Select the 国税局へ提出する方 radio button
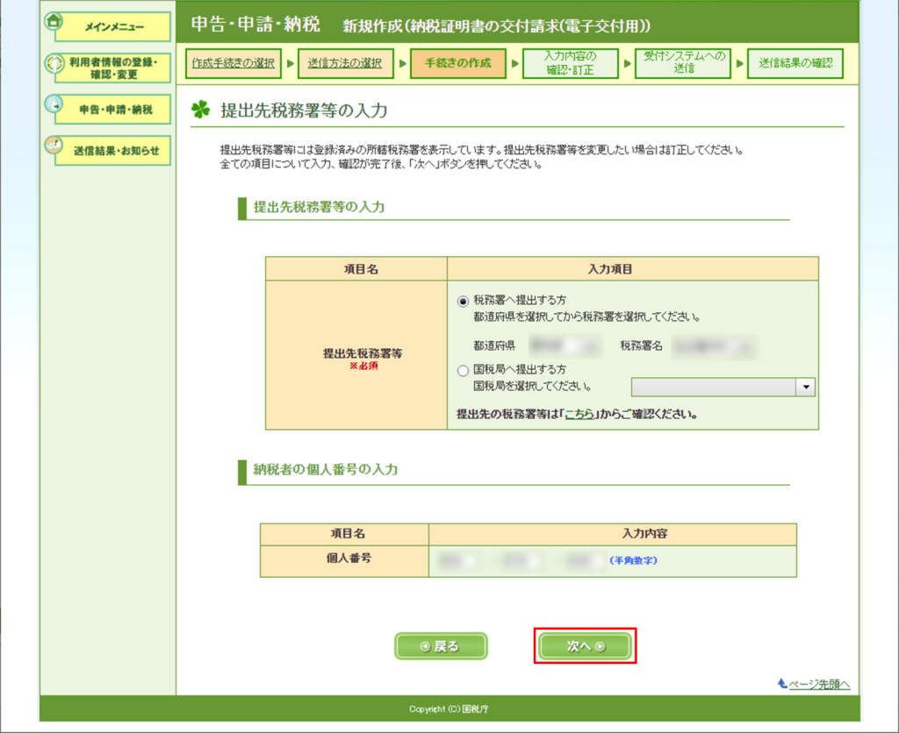The width and height of the screenshot is (899, 733). tap(463, 370)
